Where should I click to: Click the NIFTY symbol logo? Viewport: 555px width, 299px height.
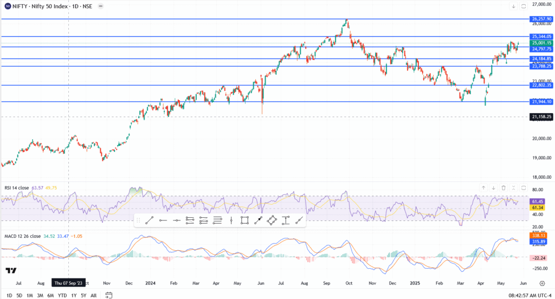pos(8,6)
